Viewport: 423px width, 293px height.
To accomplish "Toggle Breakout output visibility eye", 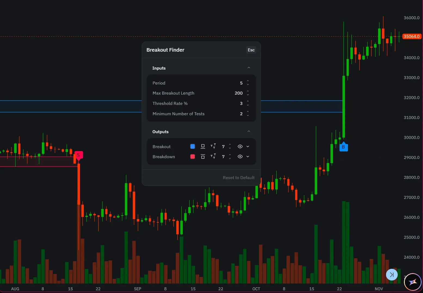I will pos(240,146).
